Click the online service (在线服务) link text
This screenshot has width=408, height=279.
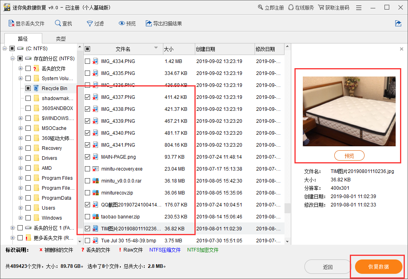point(304,8)
